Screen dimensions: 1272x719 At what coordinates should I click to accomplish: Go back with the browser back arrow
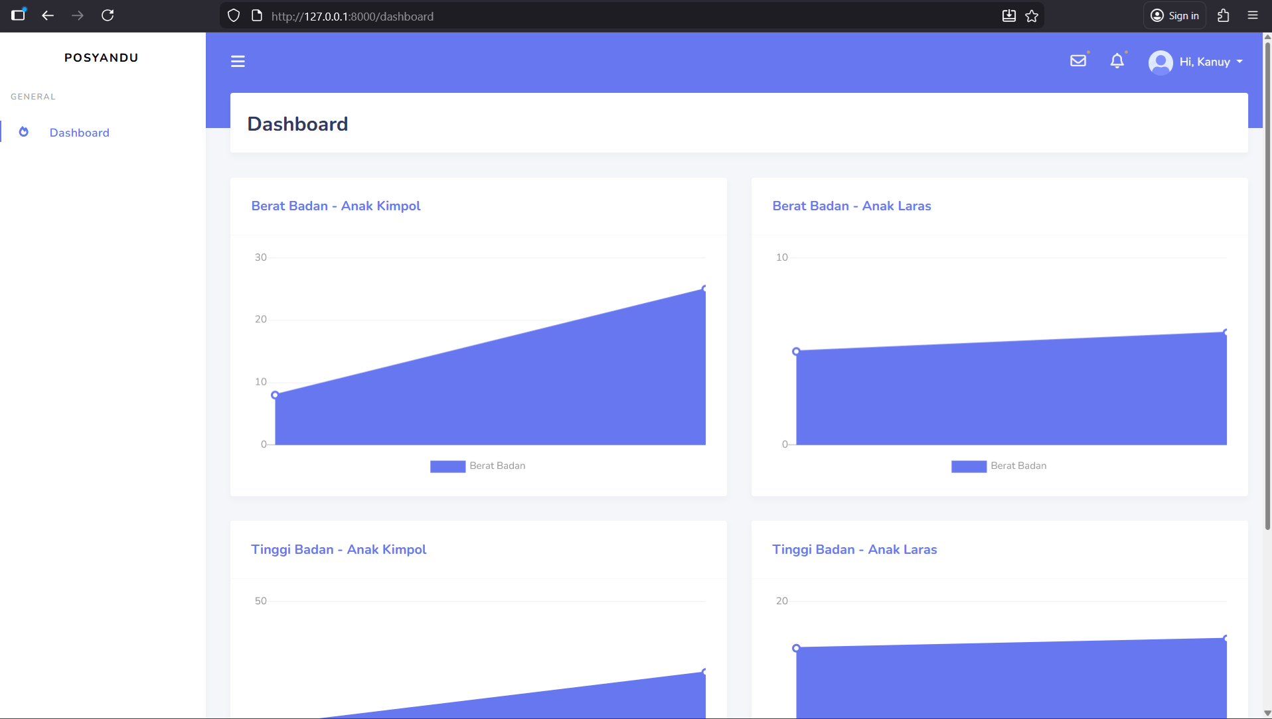pos(48,15)
